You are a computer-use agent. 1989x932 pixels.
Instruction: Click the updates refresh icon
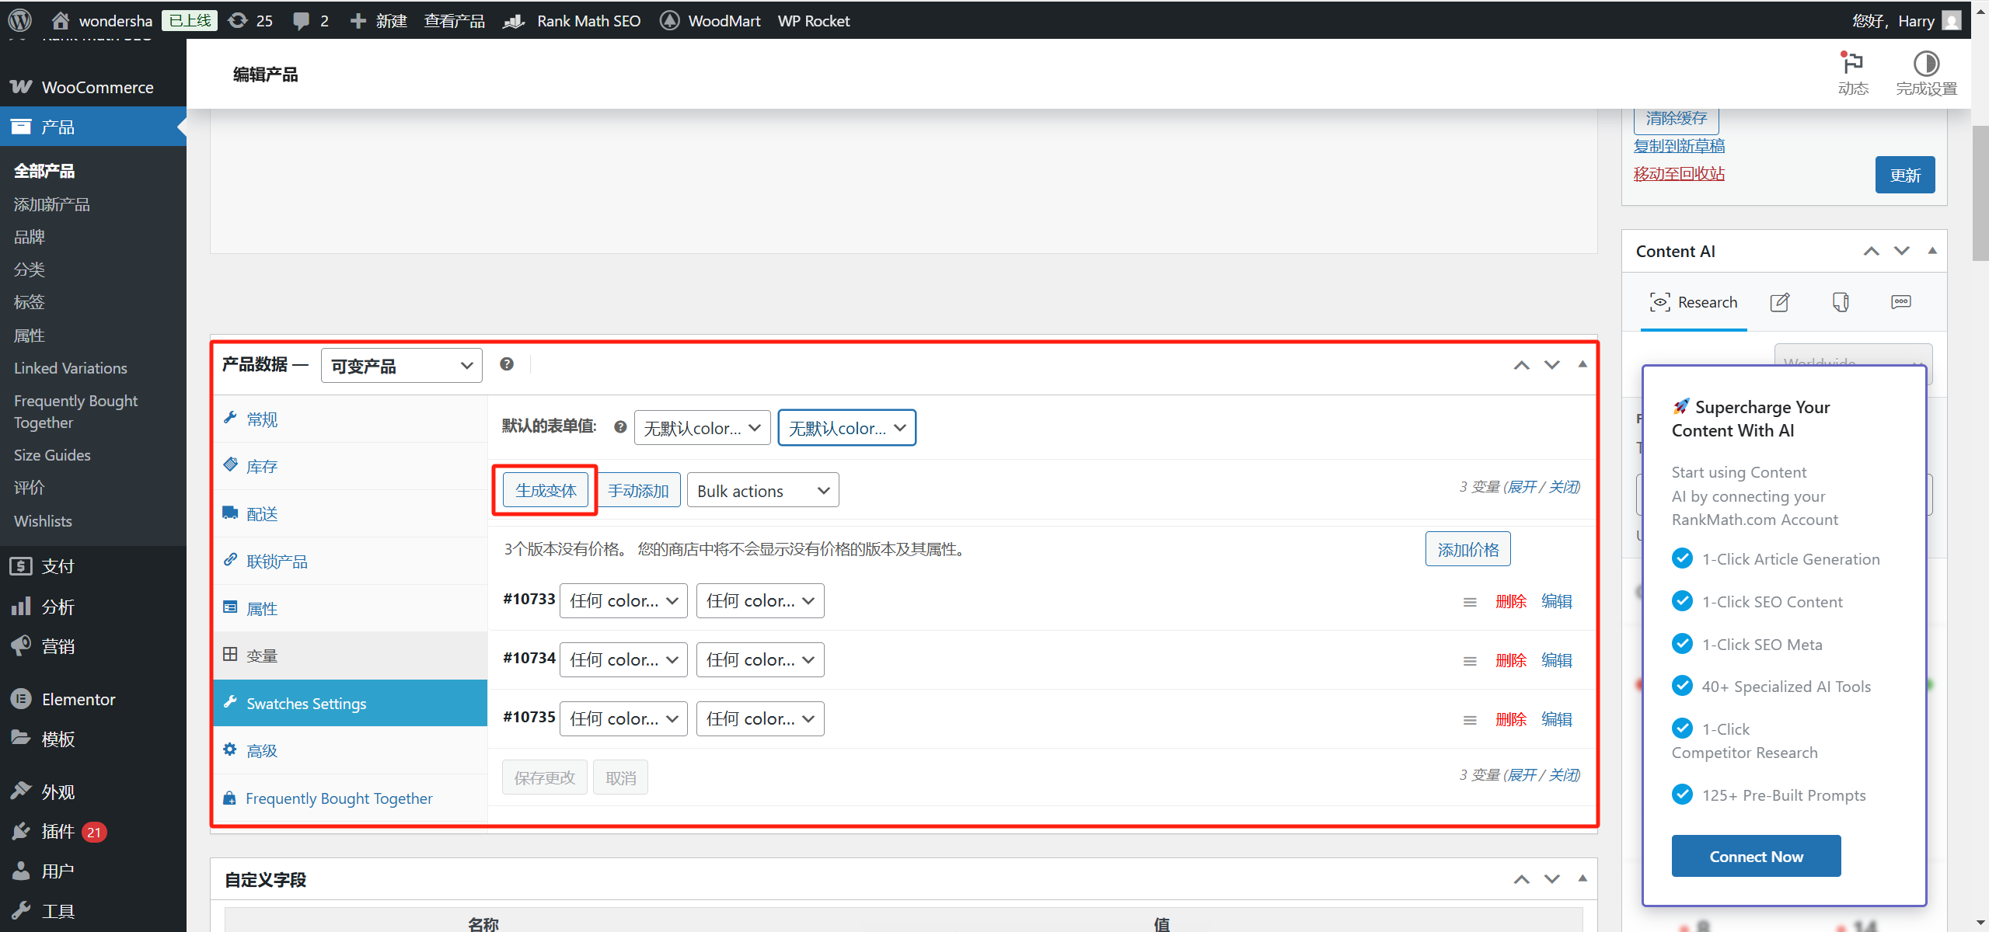238,21
